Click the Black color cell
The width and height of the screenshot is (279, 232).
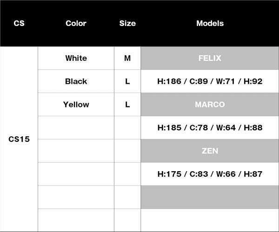[x=76, y=81]
